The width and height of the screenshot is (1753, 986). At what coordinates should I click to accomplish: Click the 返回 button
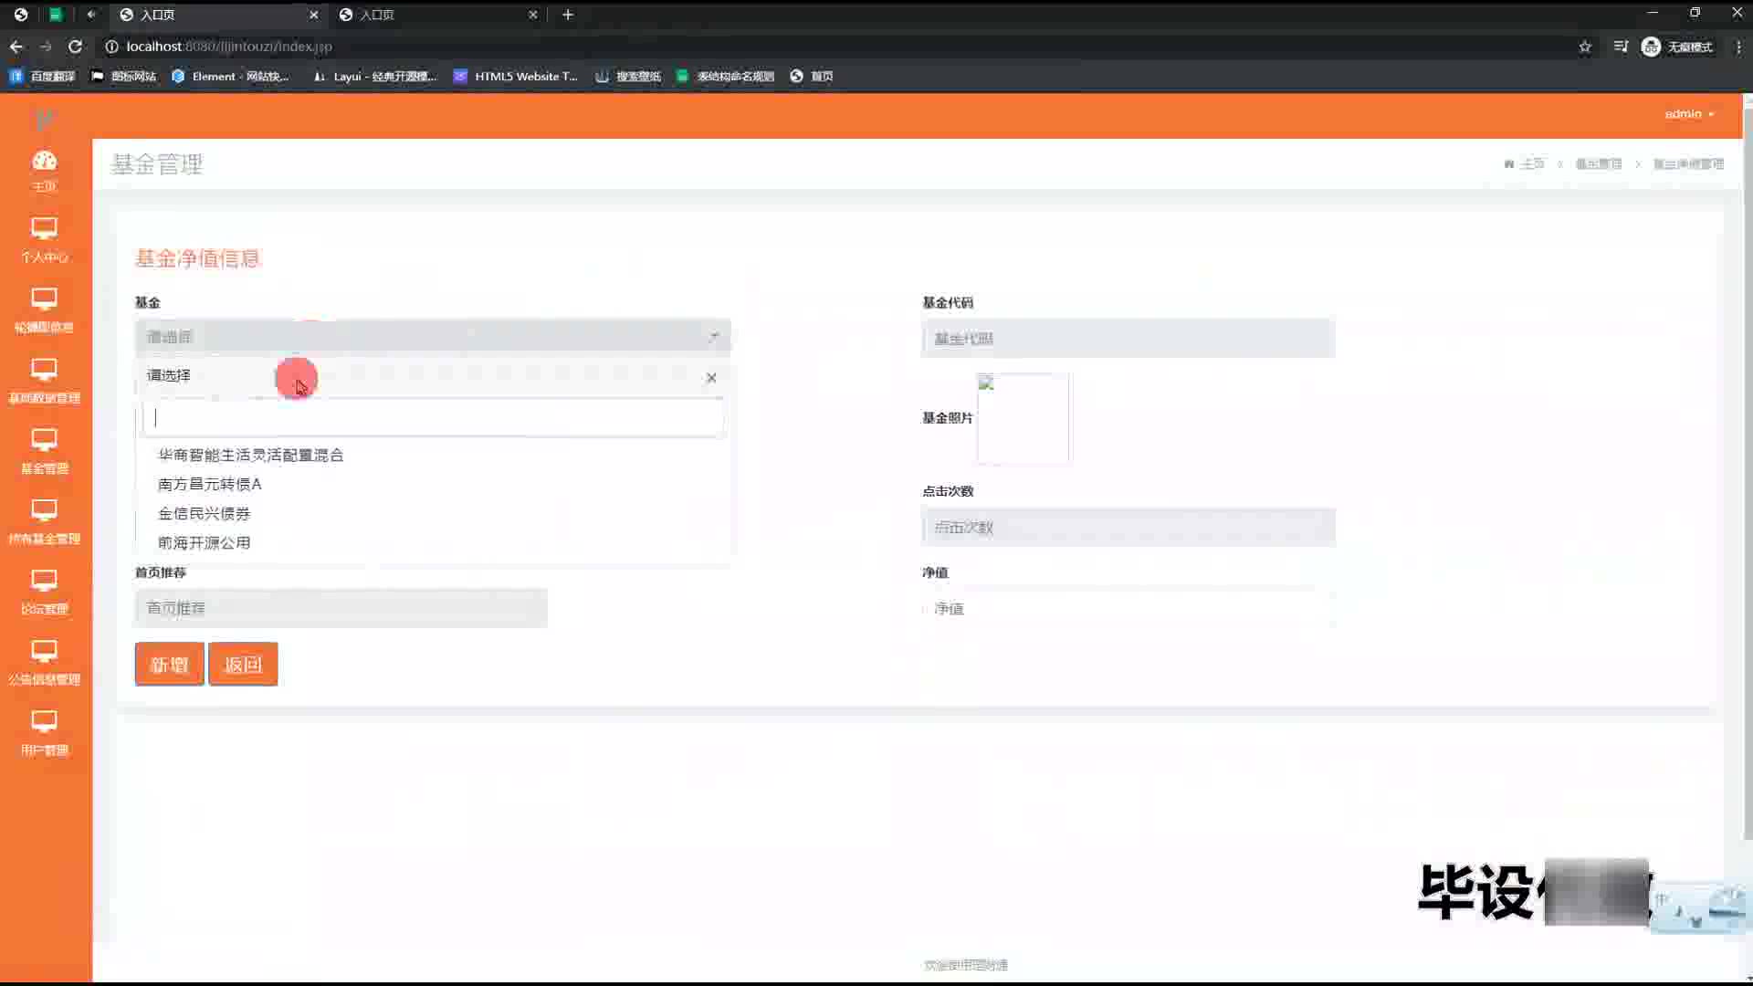243,665
